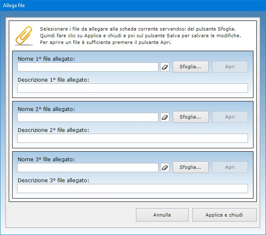Screen dimensions: 266x235
Task: Confirm with Applica e chiudi
Action: coord(224,215)
